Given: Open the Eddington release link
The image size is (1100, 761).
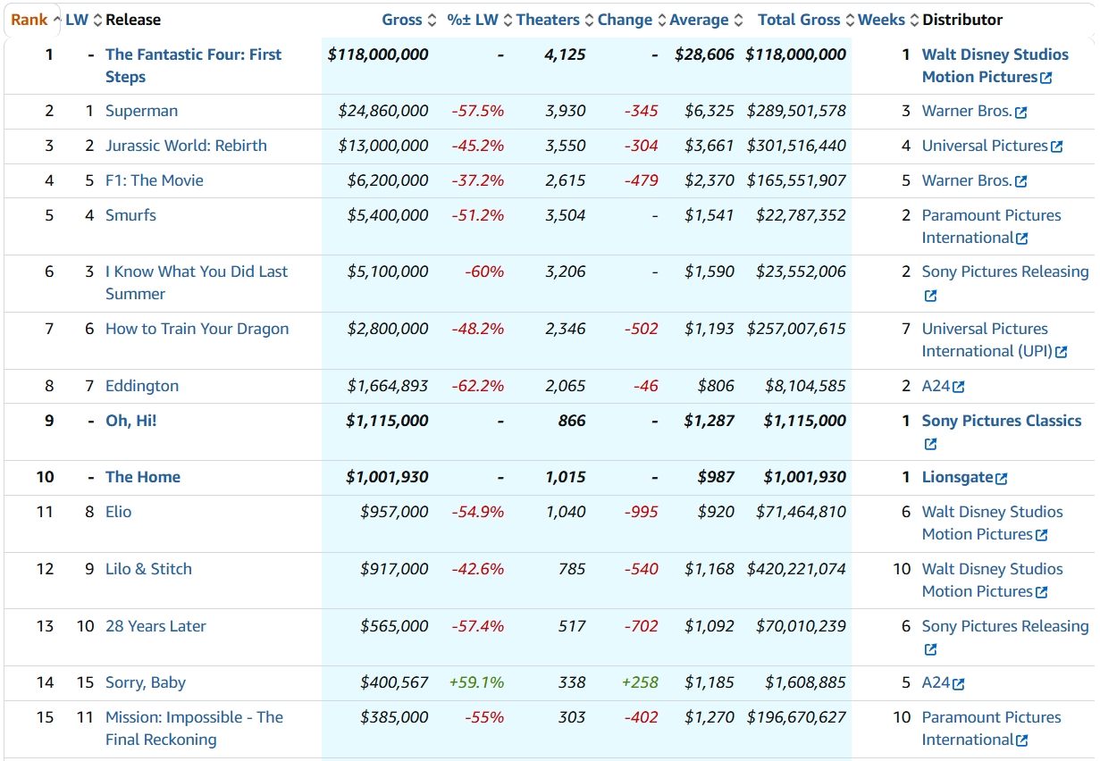Looking at the screenshot, I should pos(142,386).
